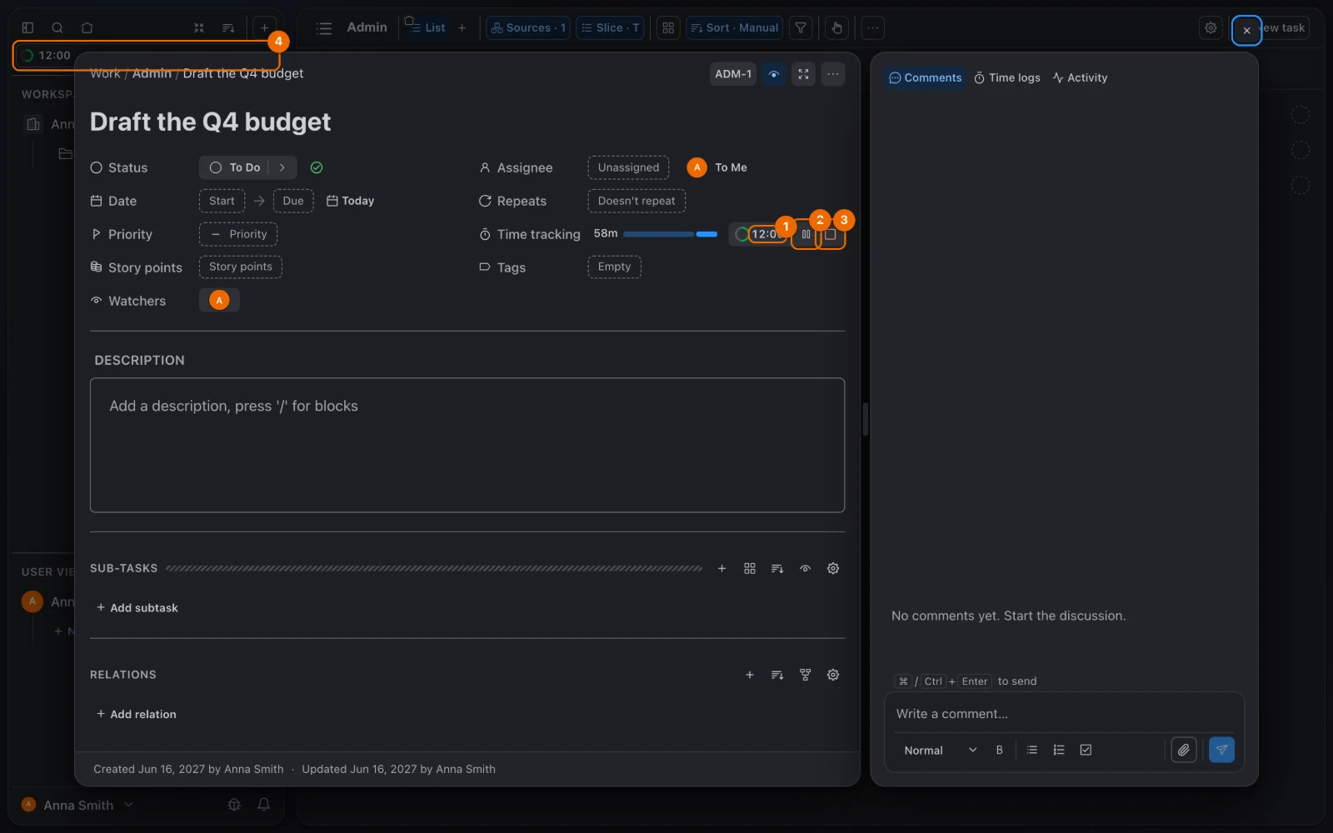Insert a numbered list in the comment
The height and width of the screenshot is (833, 1333).
coord(1059,750)
